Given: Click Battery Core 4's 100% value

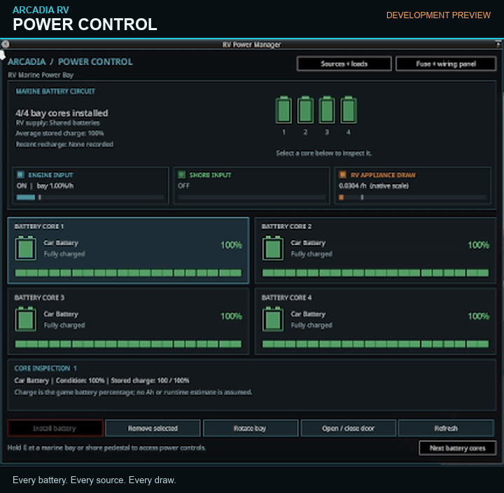Looking at the screenshot, I should [x=478, y=316].
